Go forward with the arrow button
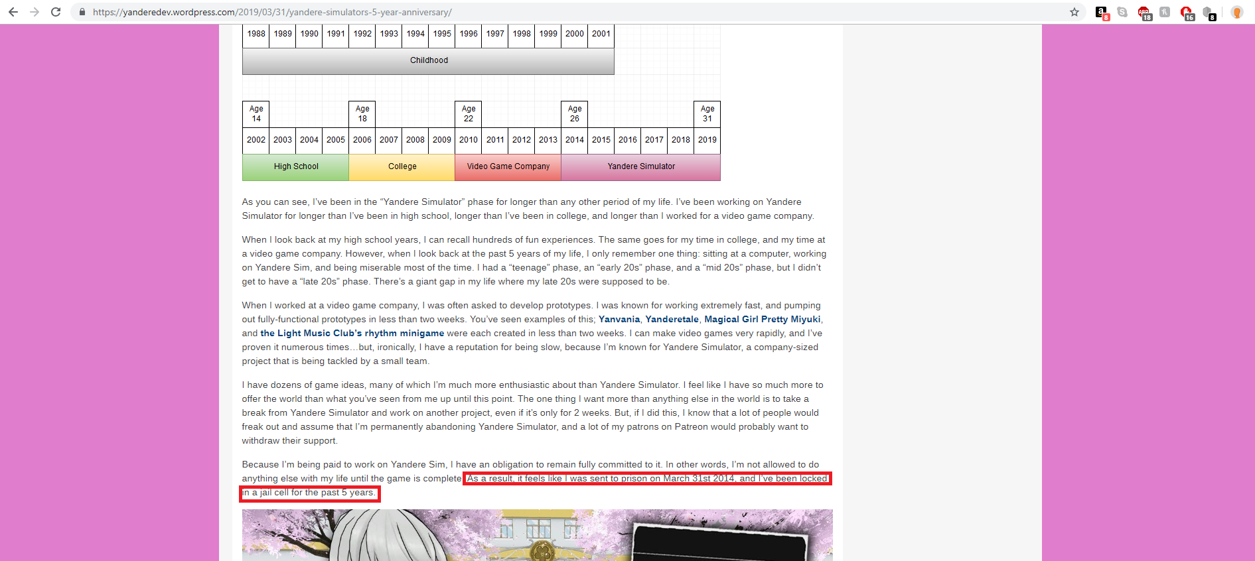The width and height of the screenshot is (1255, 561). point(35,12)
